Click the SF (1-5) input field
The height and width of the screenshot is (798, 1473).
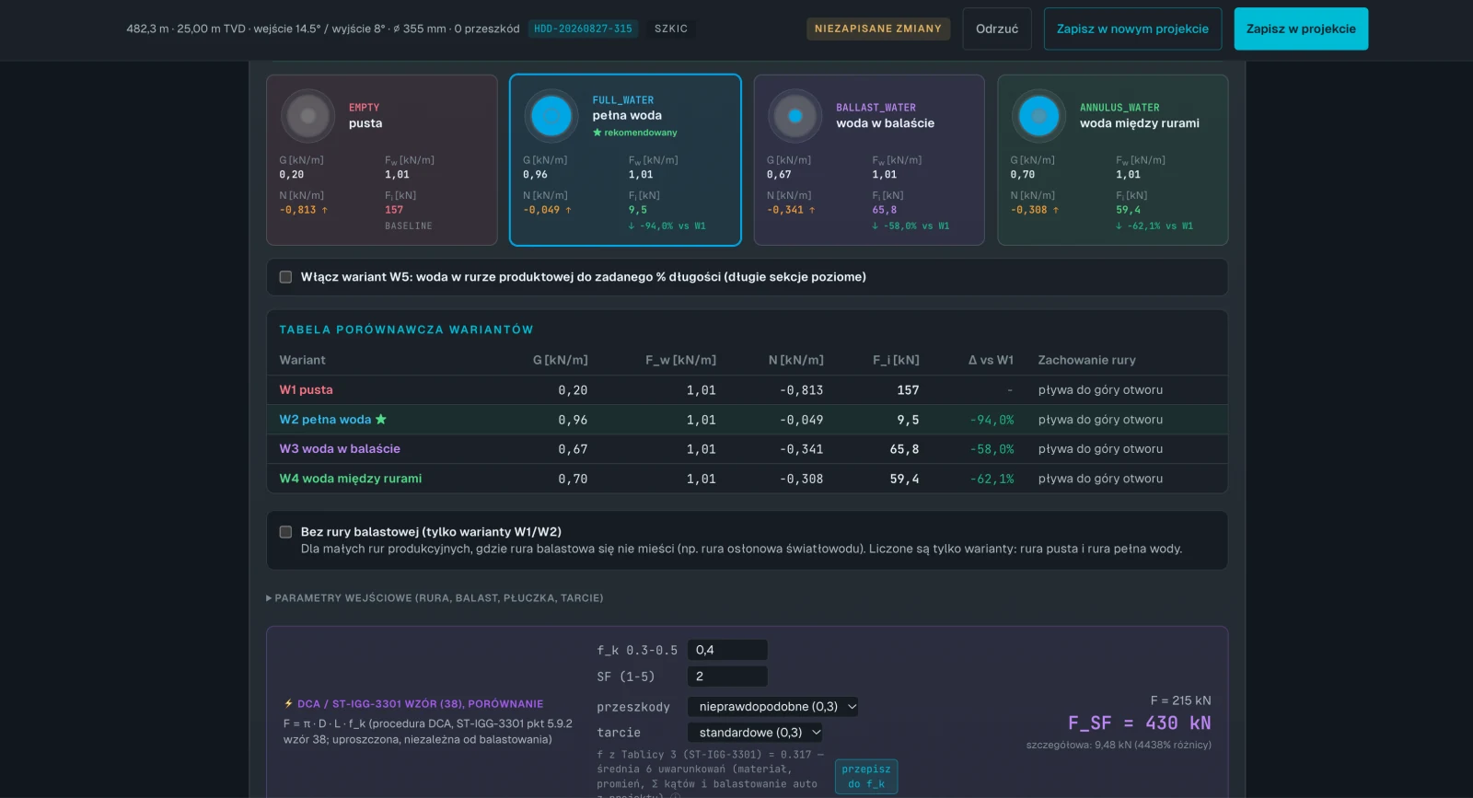pyautogui.click(x=727, y=677)
